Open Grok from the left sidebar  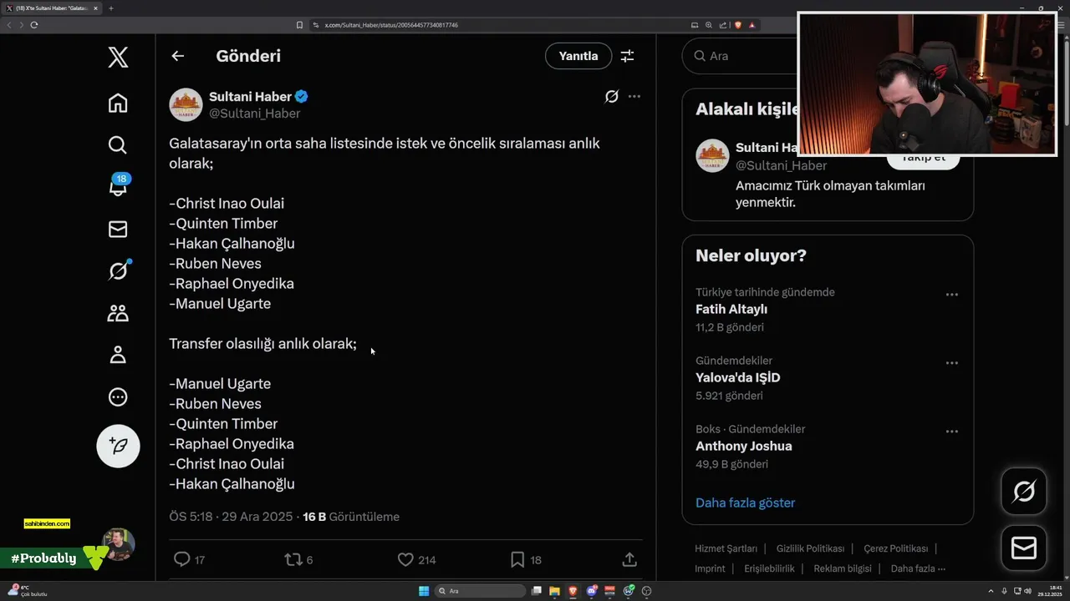(x=118, y=270)
